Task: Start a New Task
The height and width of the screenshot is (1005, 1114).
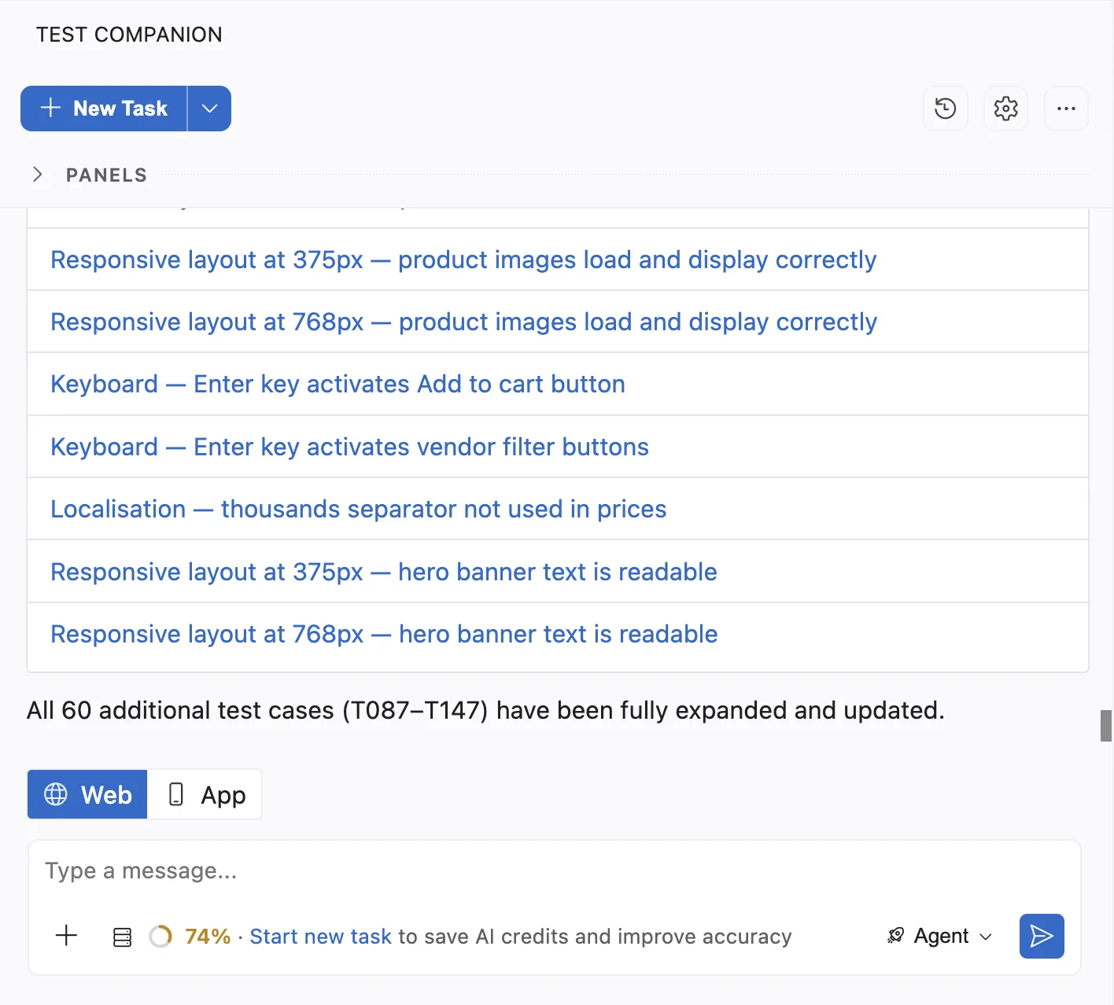Action: point(104,109)
